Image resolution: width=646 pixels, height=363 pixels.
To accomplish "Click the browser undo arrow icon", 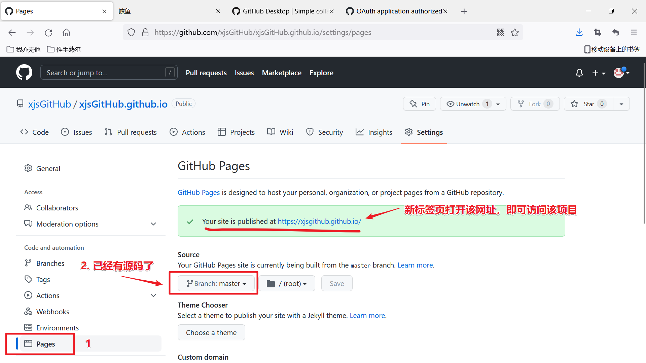I will click(x=616, y=33).
